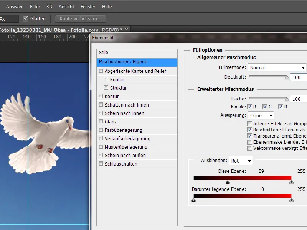Enable Interne Effekte als Gruppe option
The height and width of the screenshot is (230, 307).
[250, 123]
